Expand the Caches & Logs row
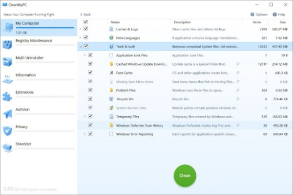The width and height of the screenshot is (293, 195). click(x=81, y=29)
